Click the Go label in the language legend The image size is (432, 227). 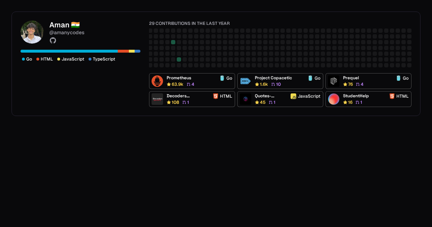(x=29, y=59)
